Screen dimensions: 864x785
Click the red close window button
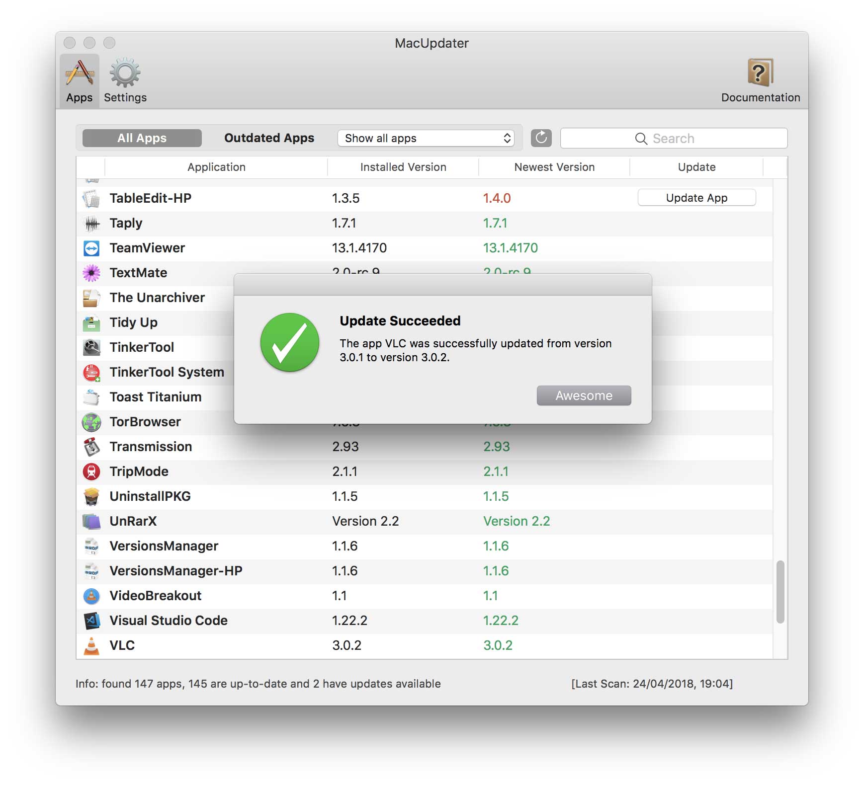click(70, 43)
